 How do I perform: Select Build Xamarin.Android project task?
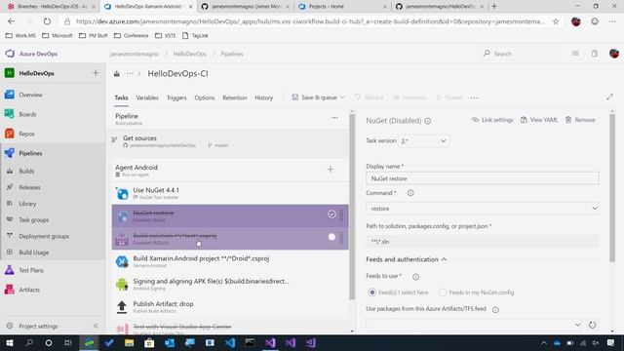tap(230, 261)
